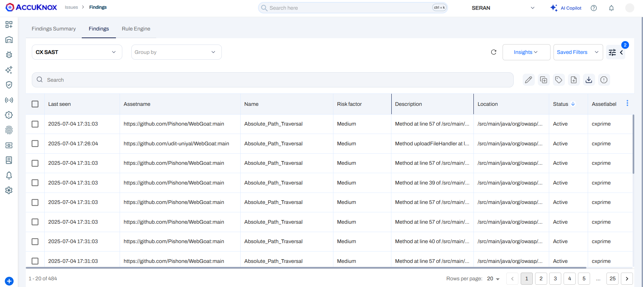This screenshot has height=287, width=643.
Task: Select the Findings tab
Action: [99, 29]
